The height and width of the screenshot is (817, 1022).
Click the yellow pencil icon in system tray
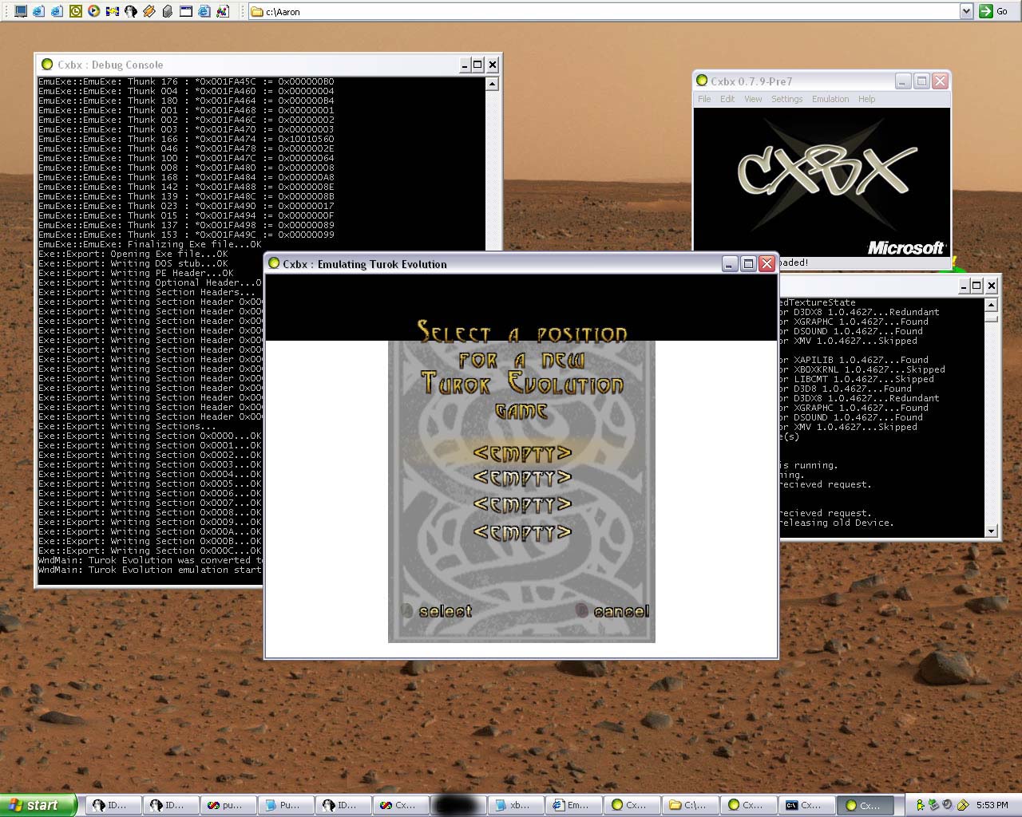963,805
